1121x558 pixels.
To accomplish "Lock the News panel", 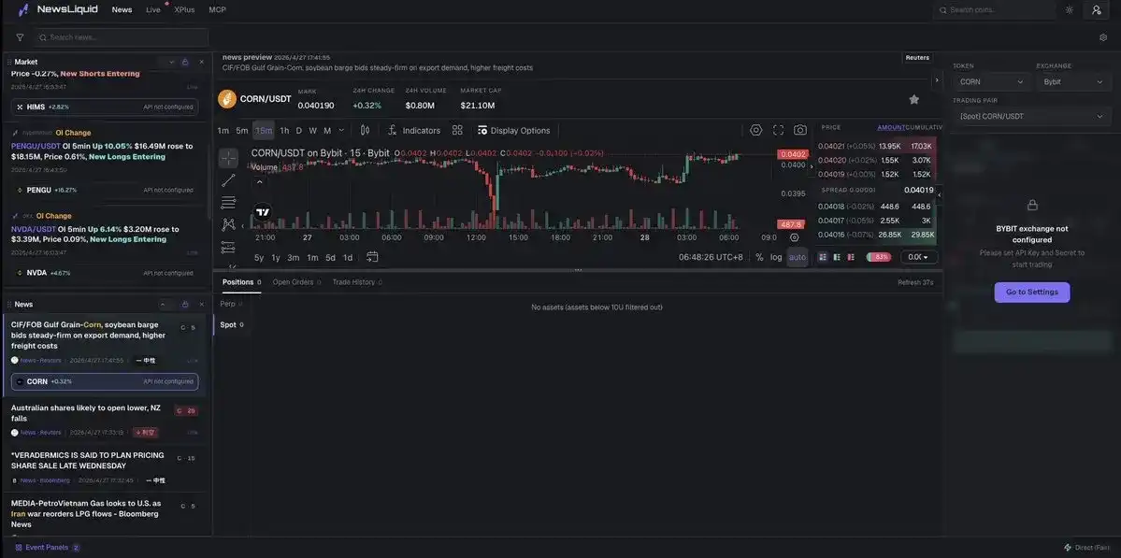I will (x=185, y=305).
